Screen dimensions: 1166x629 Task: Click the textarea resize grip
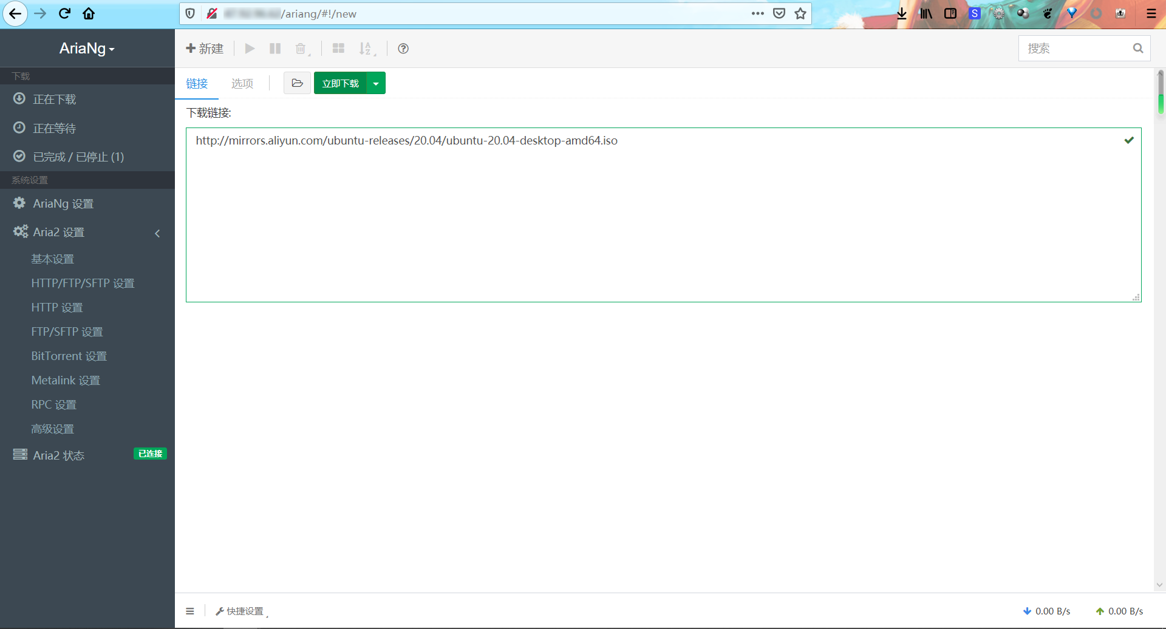tap(1136, 297)
